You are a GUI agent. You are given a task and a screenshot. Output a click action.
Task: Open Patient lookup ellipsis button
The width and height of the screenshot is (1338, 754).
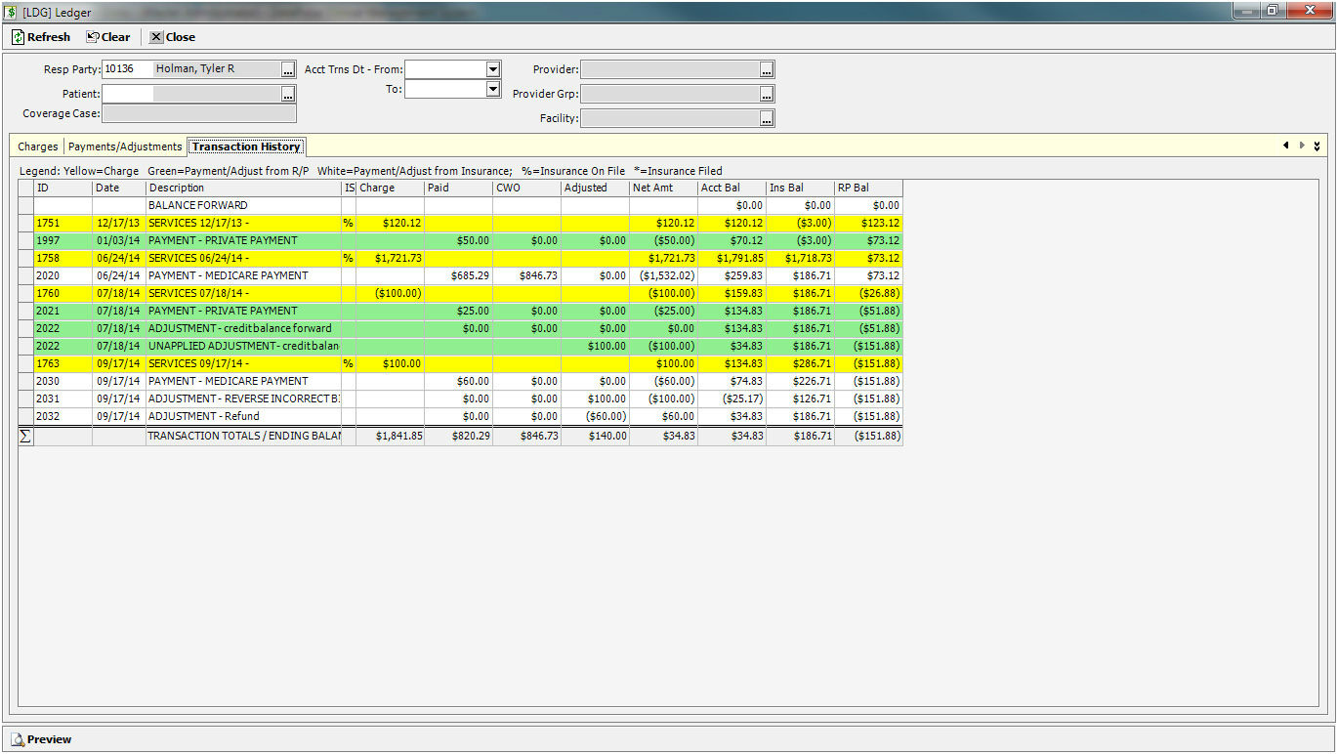click(287, 95)
